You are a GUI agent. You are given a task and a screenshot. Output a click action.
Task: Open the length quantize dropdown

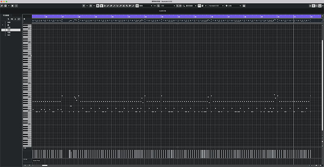click(191, 6)
